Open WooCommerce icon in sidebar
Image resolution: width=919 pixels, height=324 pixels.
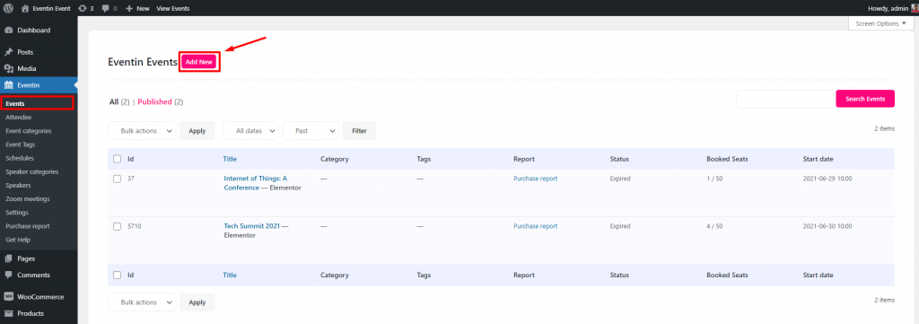9,296
